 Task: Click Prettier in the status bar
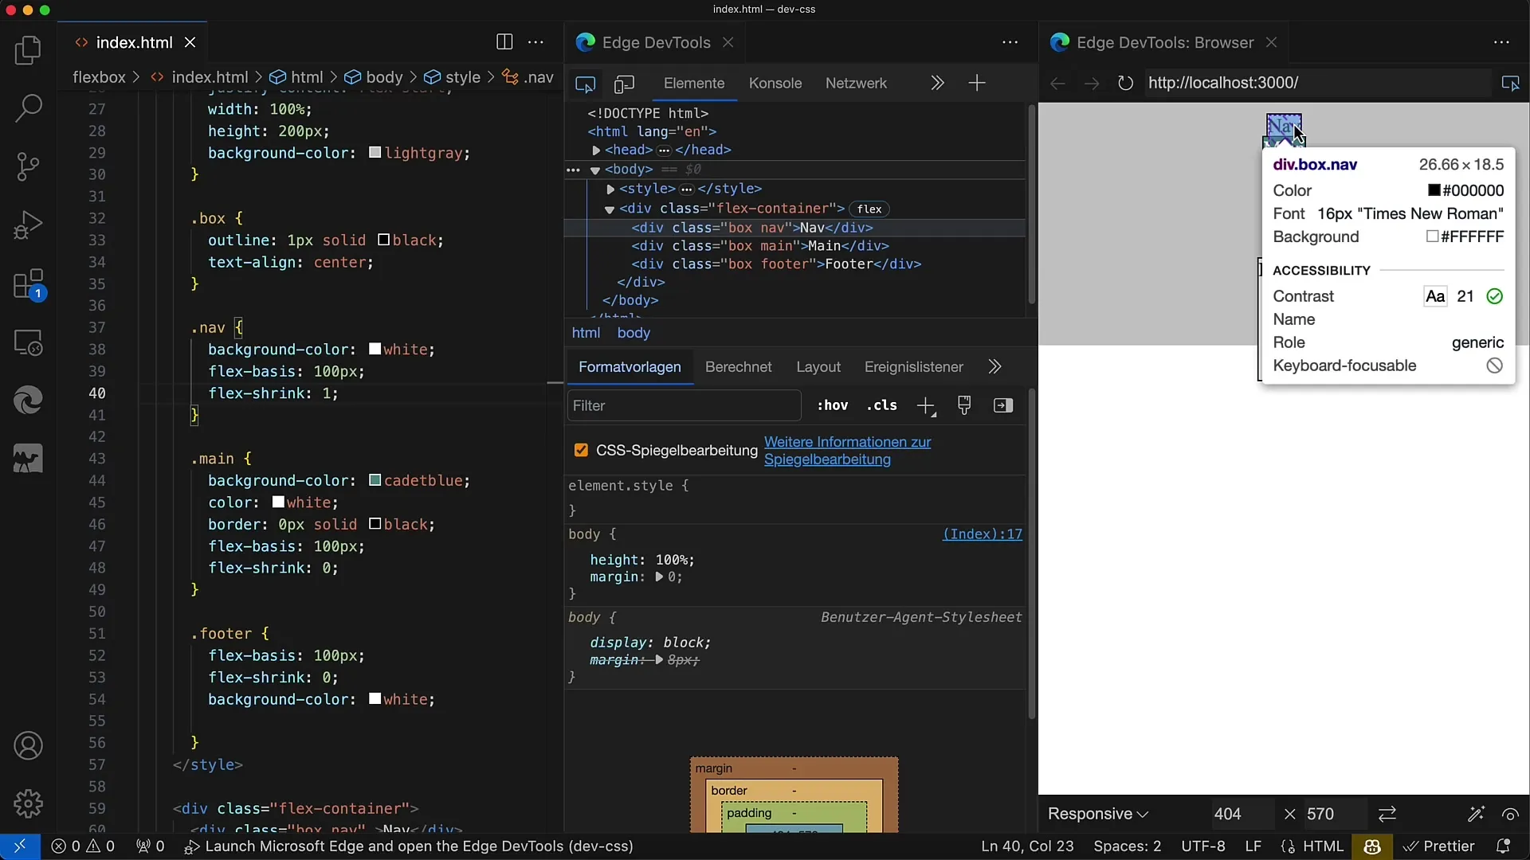[x=1439, y=846]
